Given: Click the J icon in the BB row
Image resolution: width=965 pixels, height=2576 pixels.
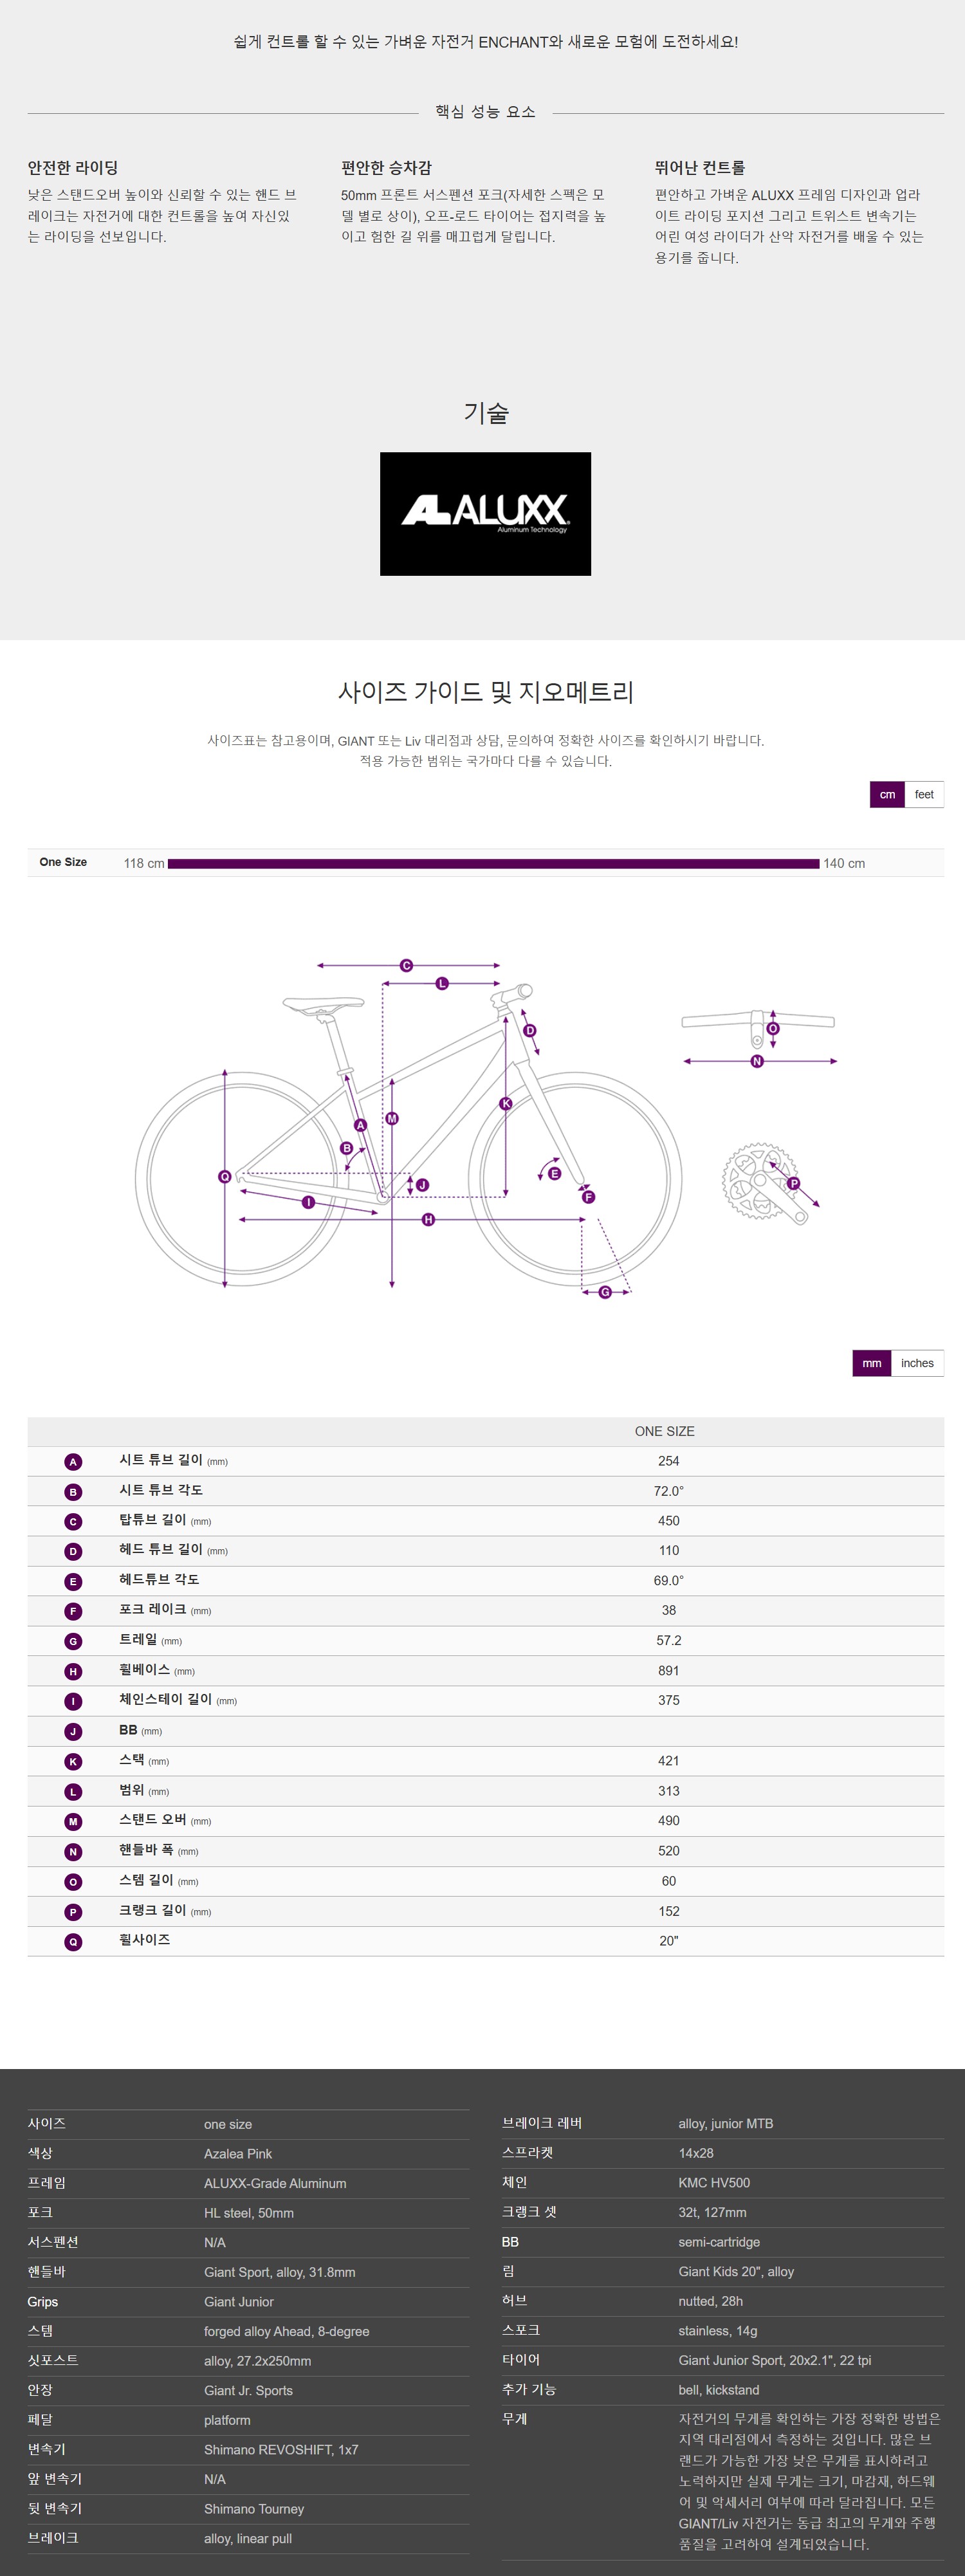Looking at the screenshot, I should (73, 1731).
